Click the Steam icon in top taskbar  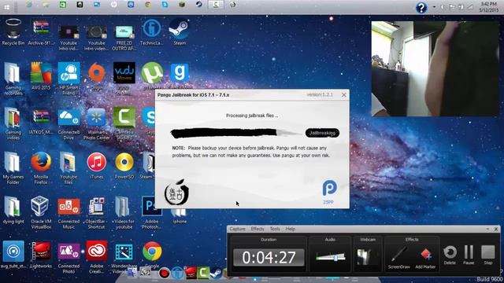tap(199, 5)
